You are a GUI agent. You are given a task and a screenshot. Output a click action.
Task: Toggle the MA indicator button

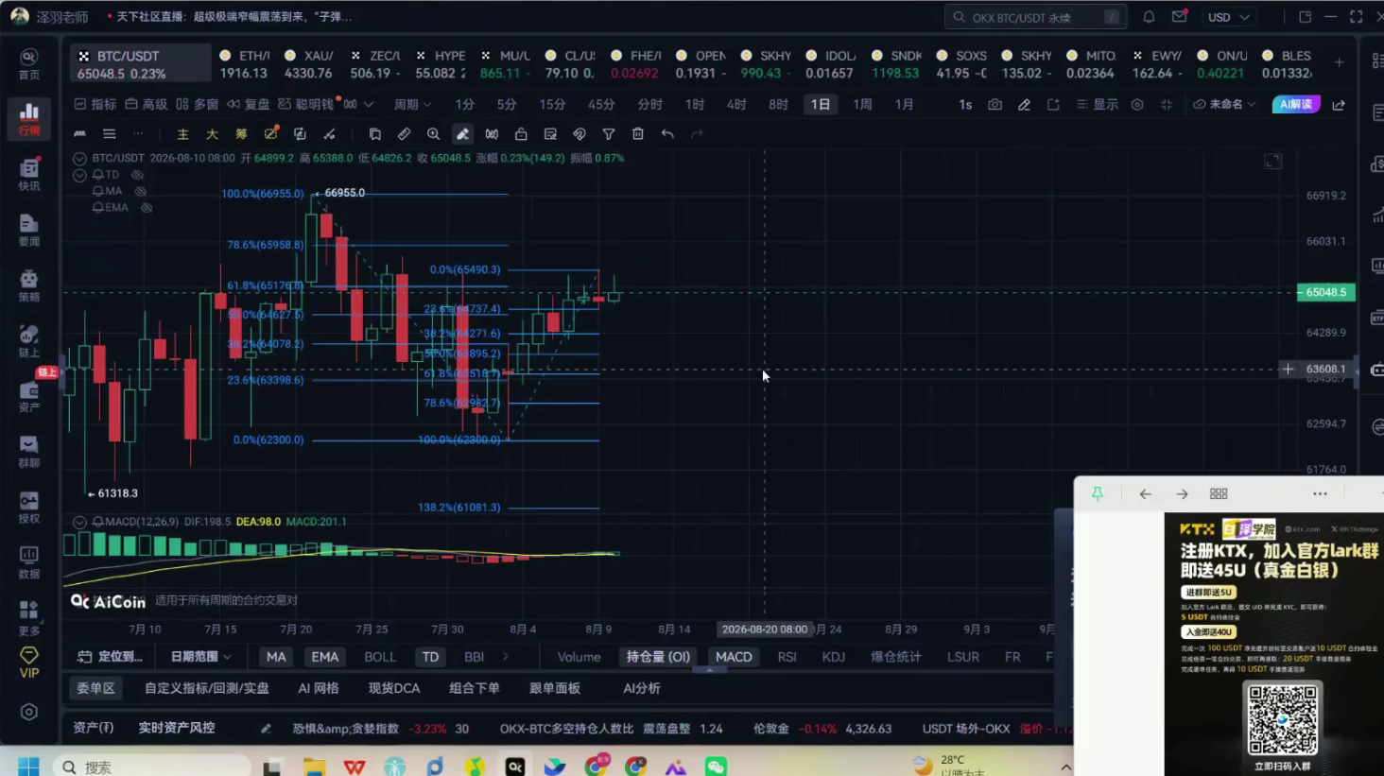pyautogui.click(x=276, y=657)
